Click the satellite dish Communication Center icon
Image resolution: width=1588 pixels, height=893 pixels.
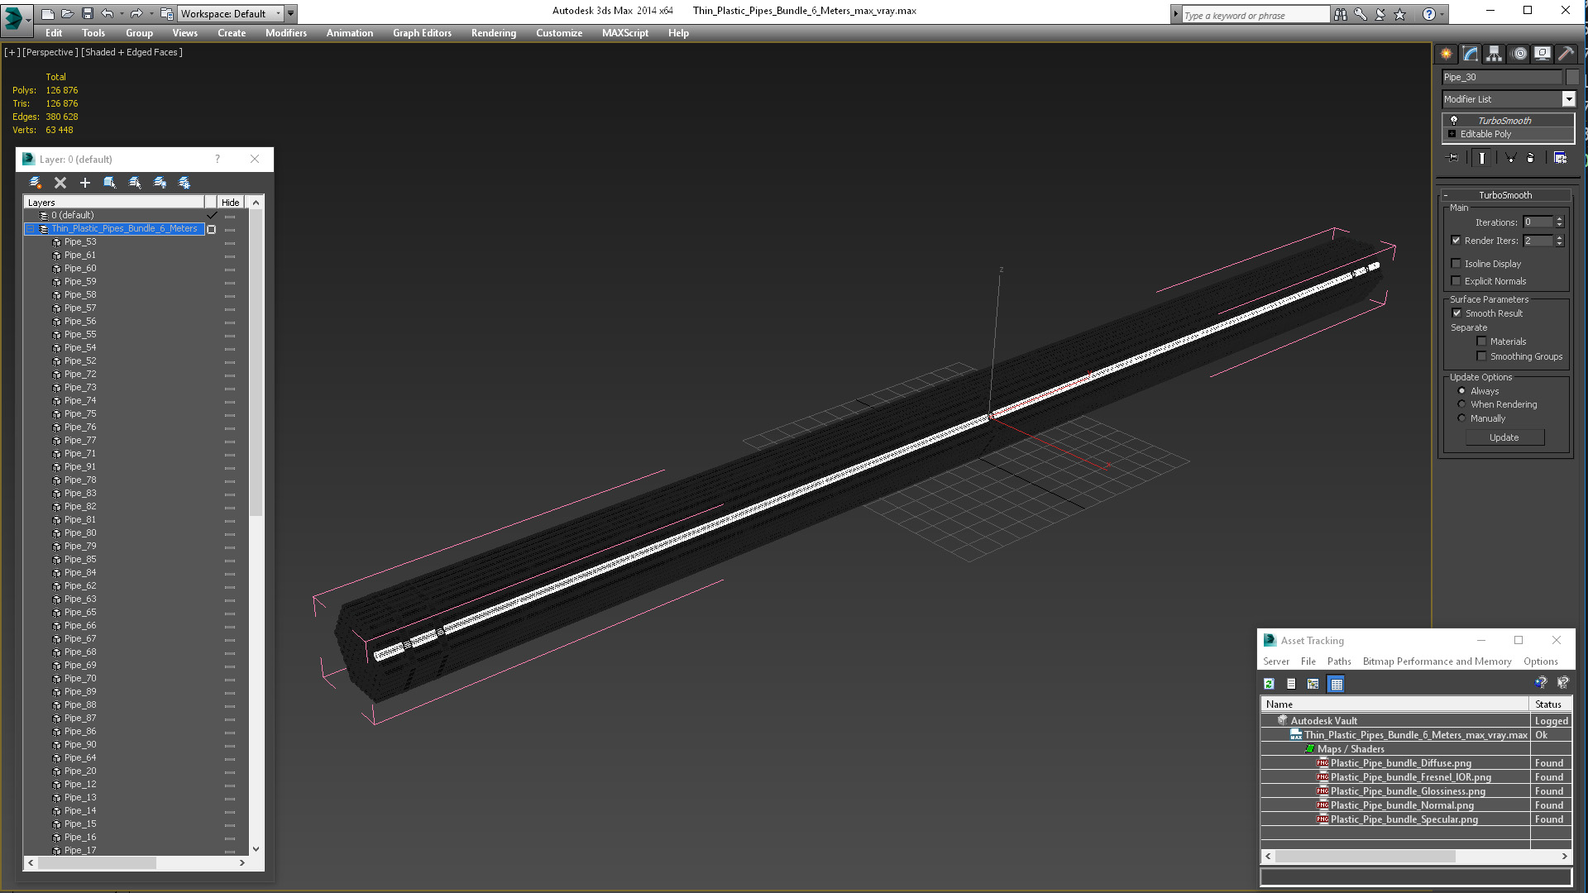[x=1380, y=14]
